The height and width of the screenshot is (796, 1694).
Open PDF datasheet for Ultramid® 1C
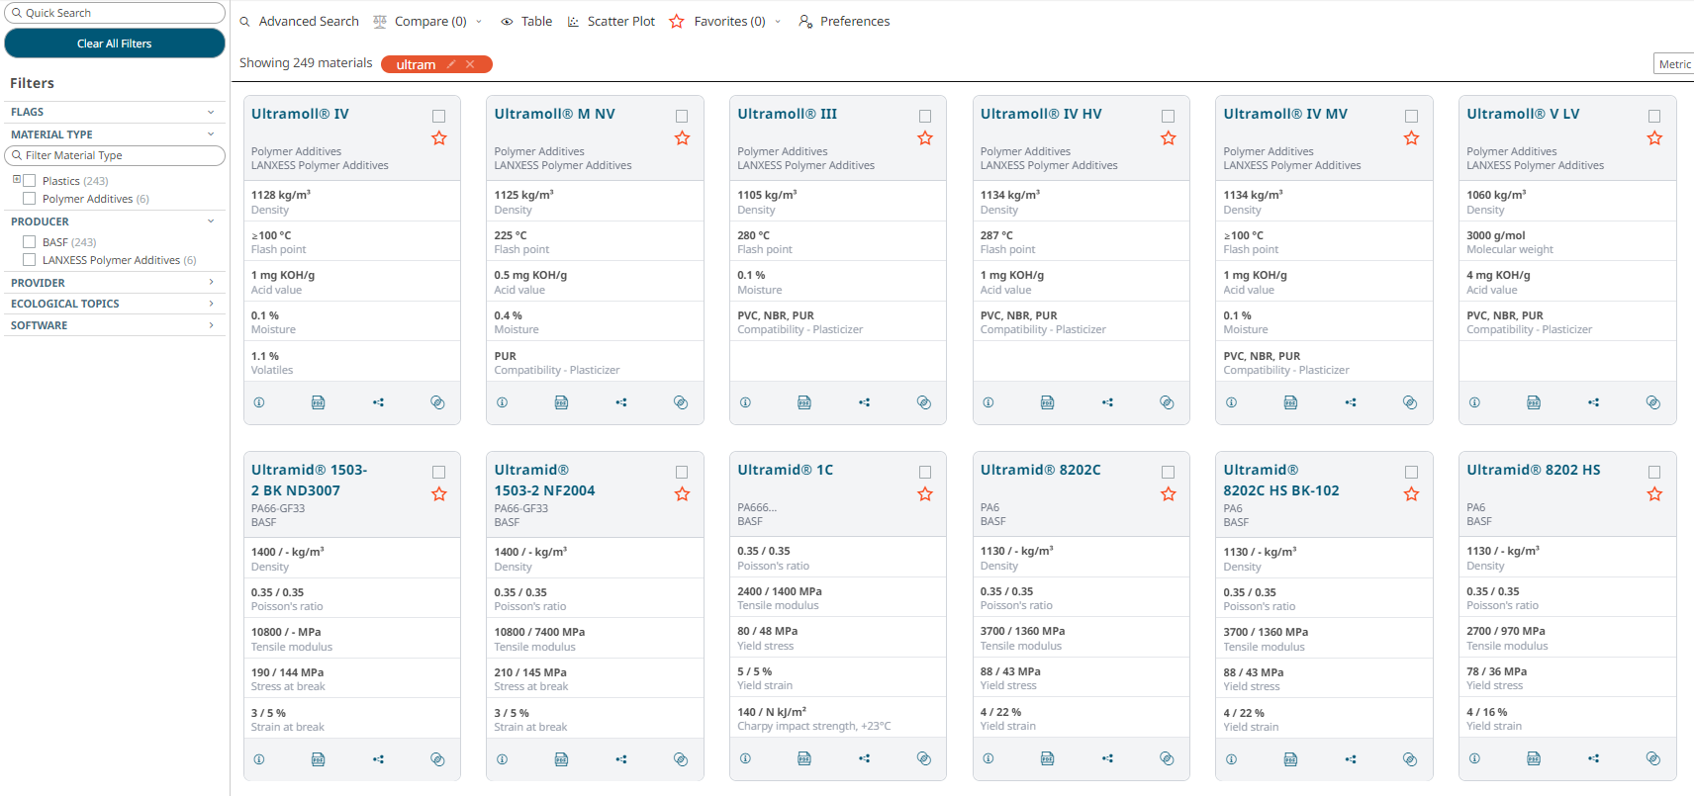[804, 758]
